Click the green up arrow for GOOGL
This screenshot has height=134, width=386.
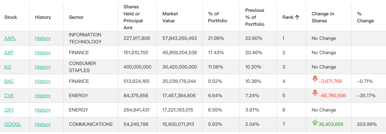(x=315, y=123)
